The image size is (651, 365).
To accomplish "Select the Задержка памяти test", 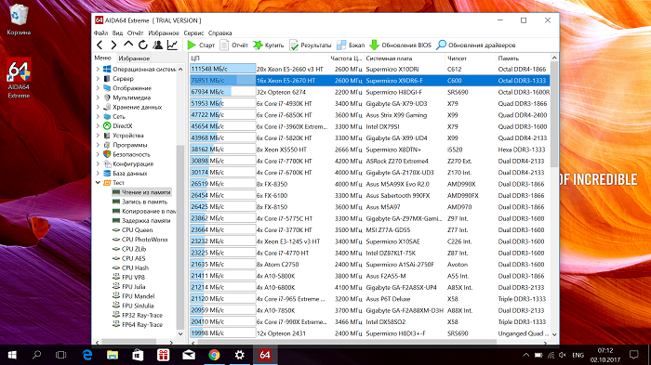I will (x=146, y=221).
